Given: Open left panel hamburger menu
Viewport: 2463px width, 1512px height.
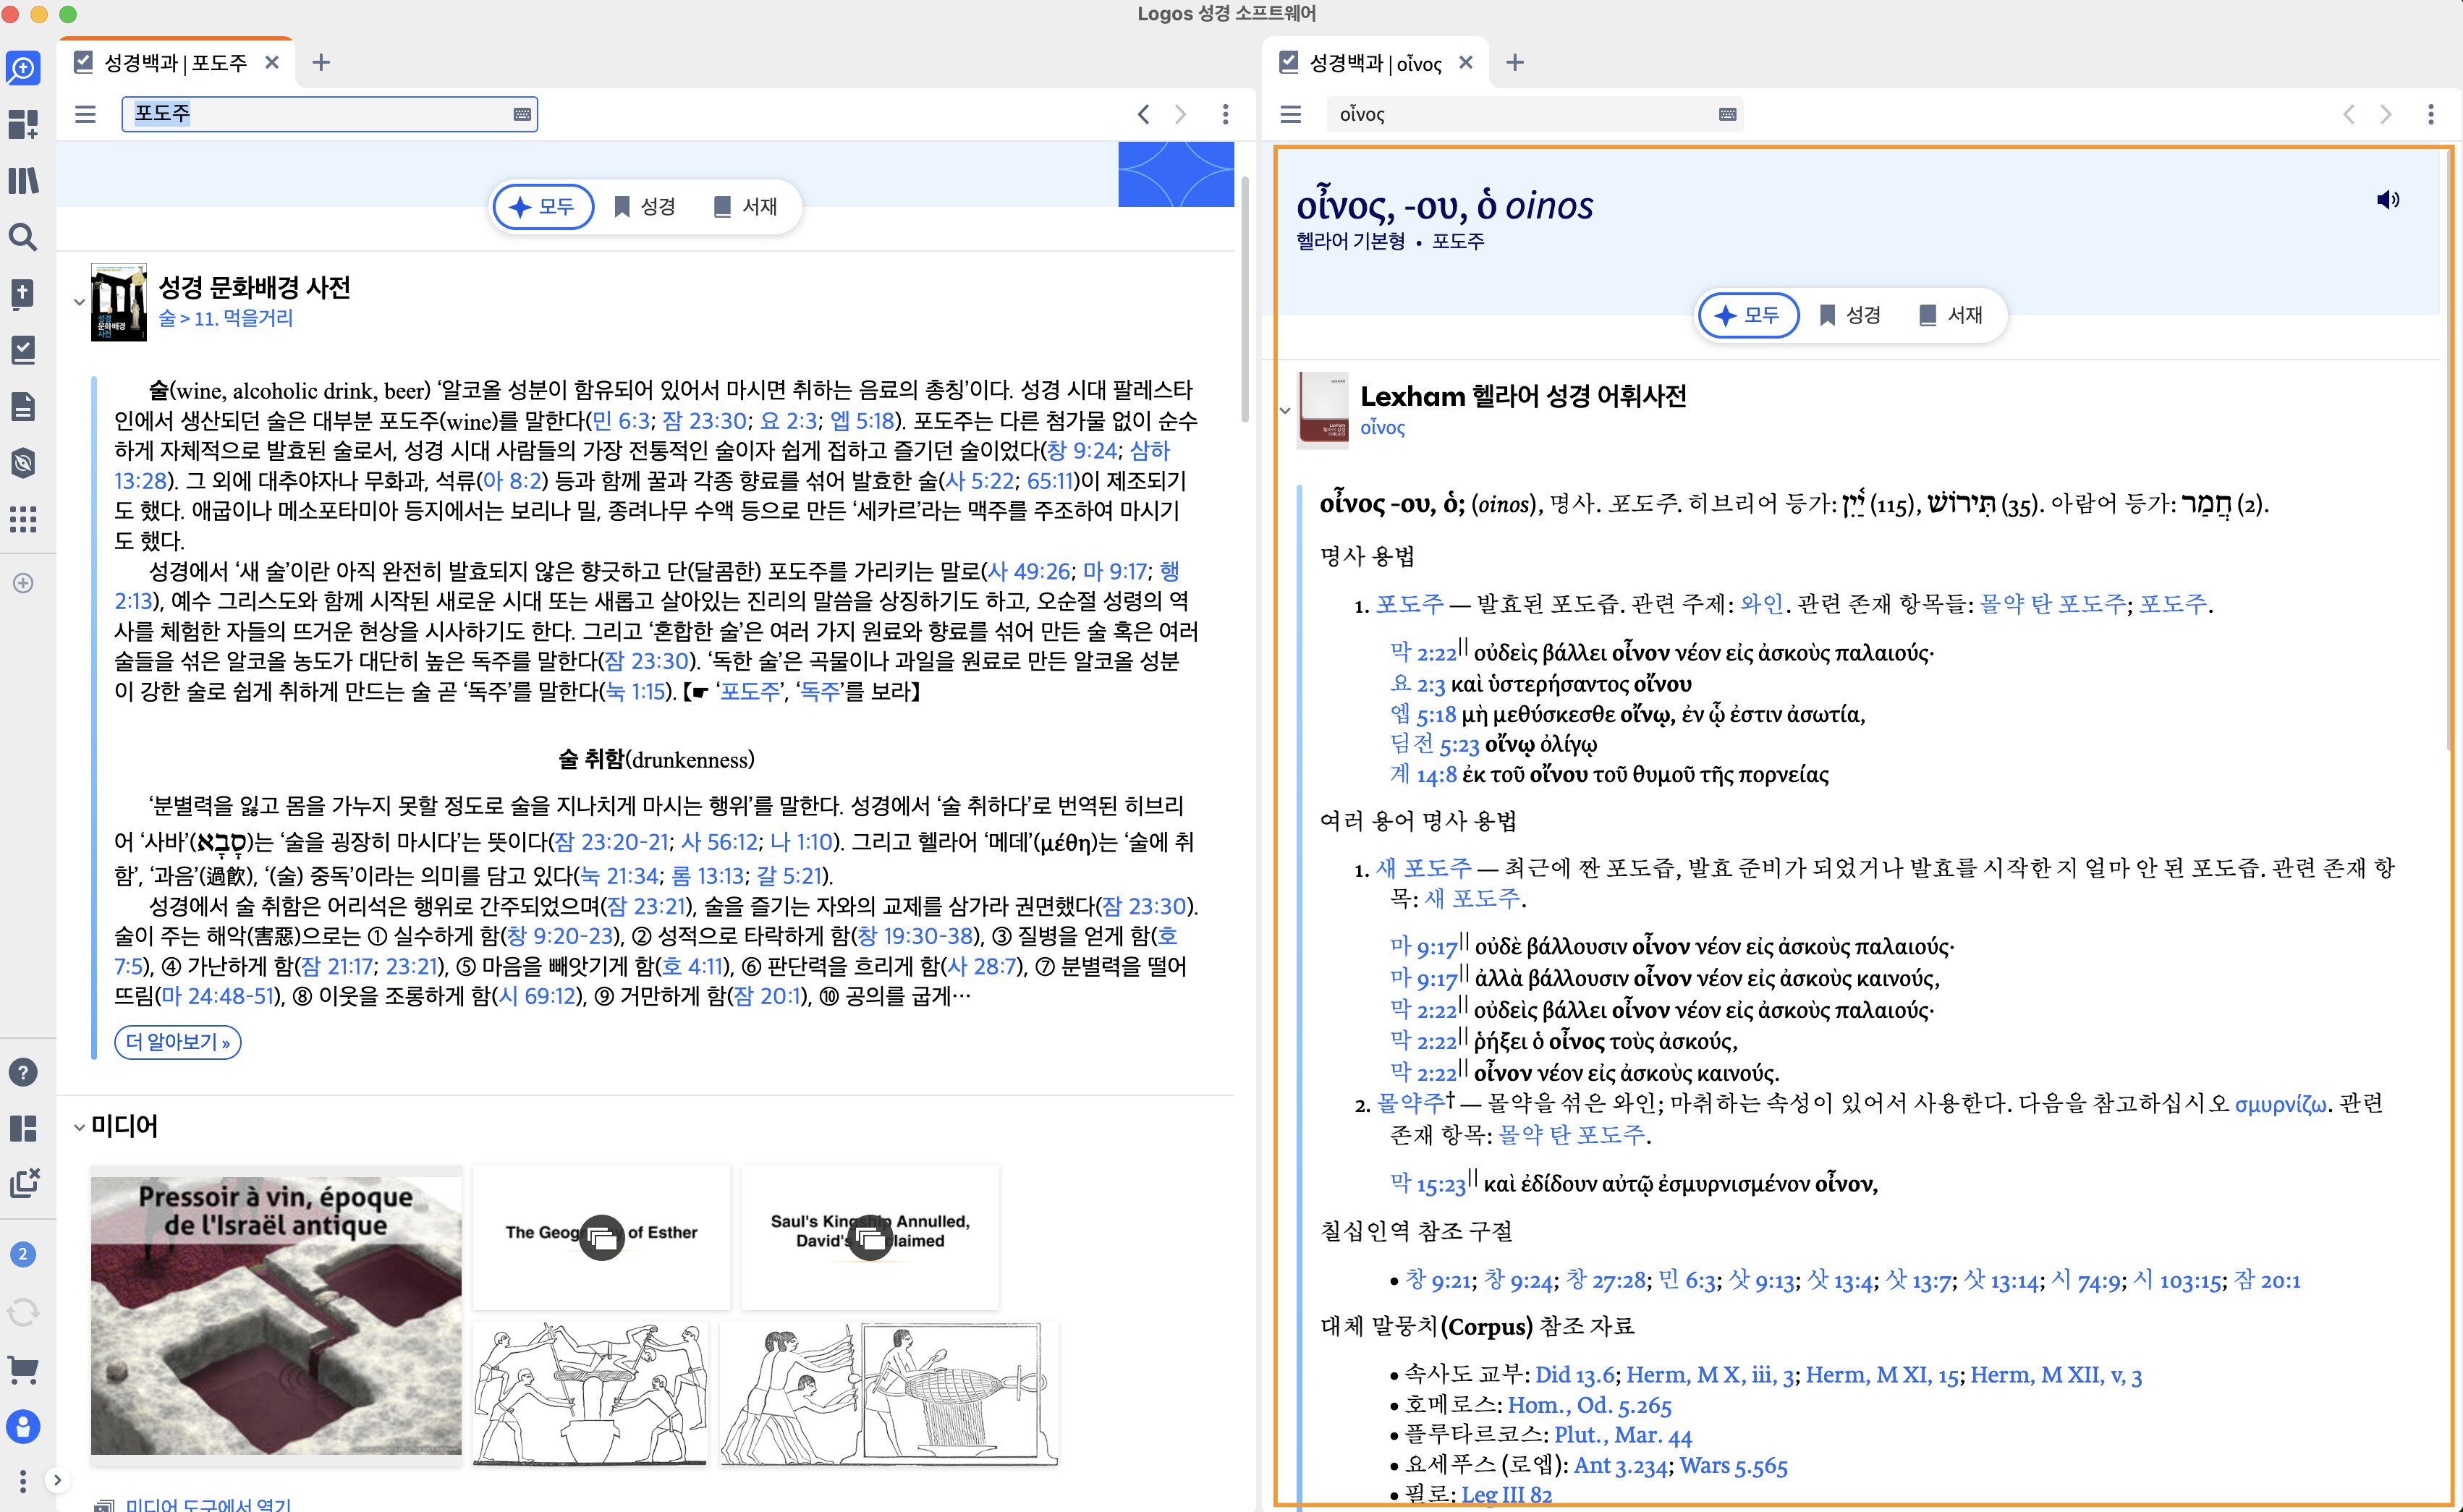Looking at the screenshot, I should click(86, 114).
